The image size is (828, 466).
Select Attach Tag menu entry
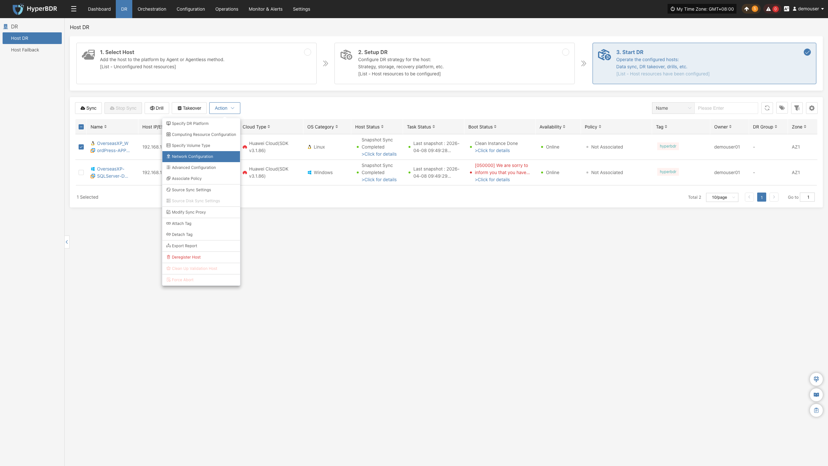(x=201, y=224)
